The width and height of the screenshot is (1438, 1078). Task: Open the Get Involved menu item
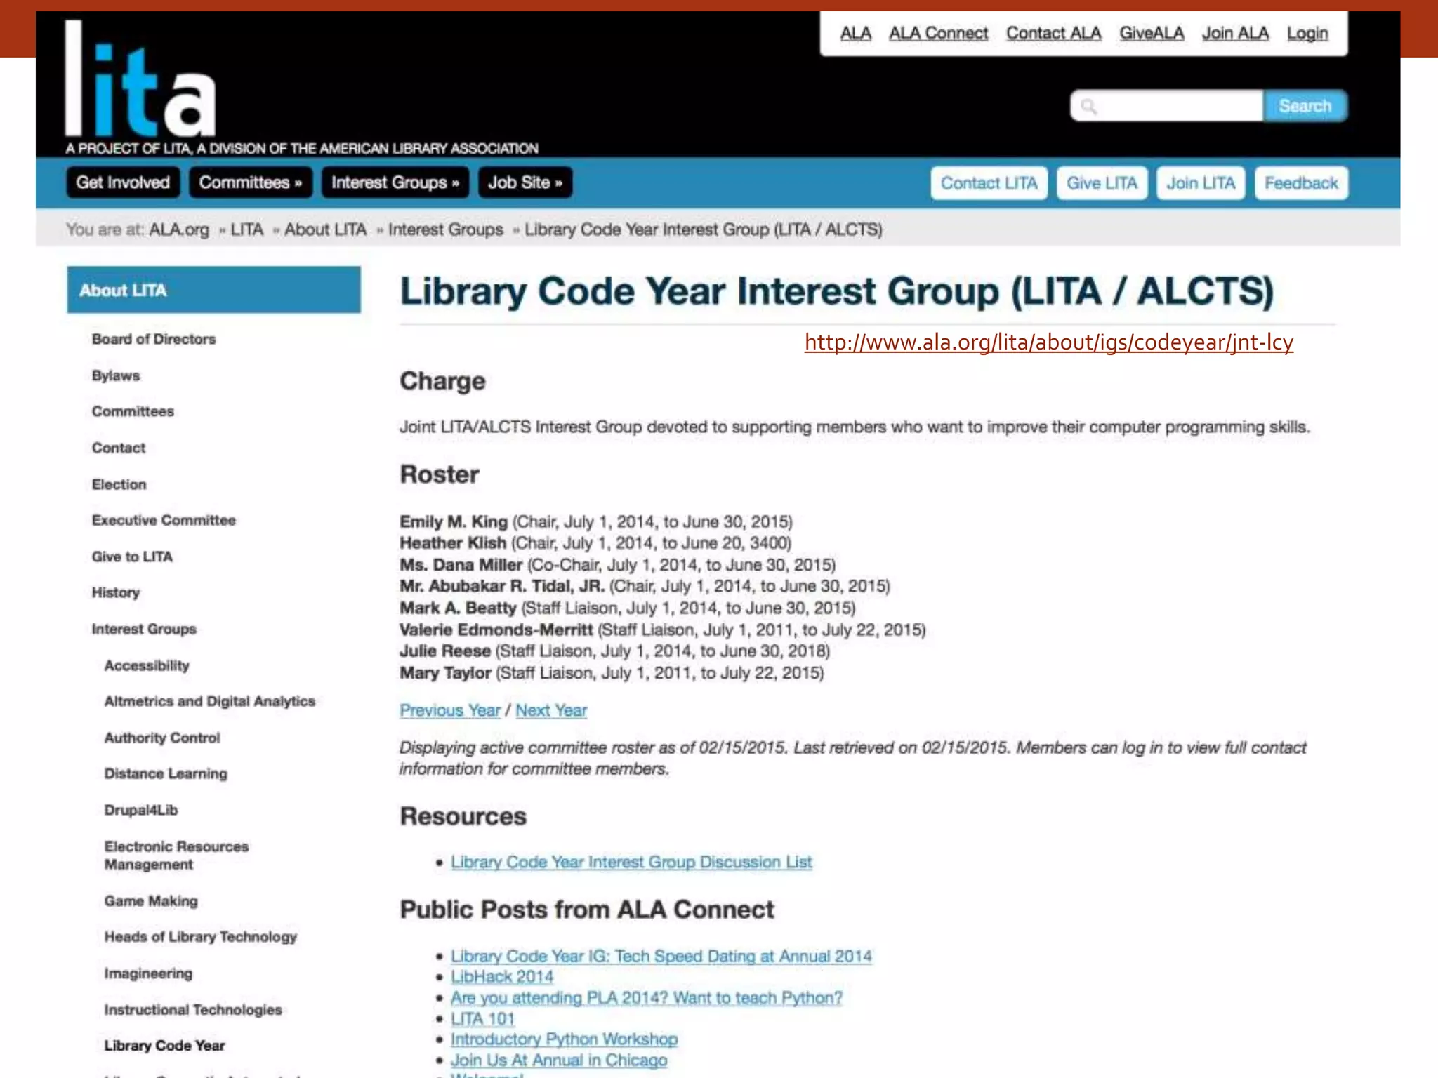click(x=123, y=182)
